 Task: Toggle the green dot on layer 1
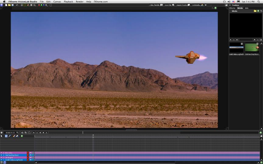click(33, 160)
